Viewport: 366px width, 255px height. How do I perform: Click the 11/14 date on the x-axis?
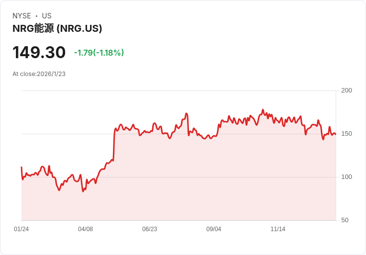pos(278,229)
